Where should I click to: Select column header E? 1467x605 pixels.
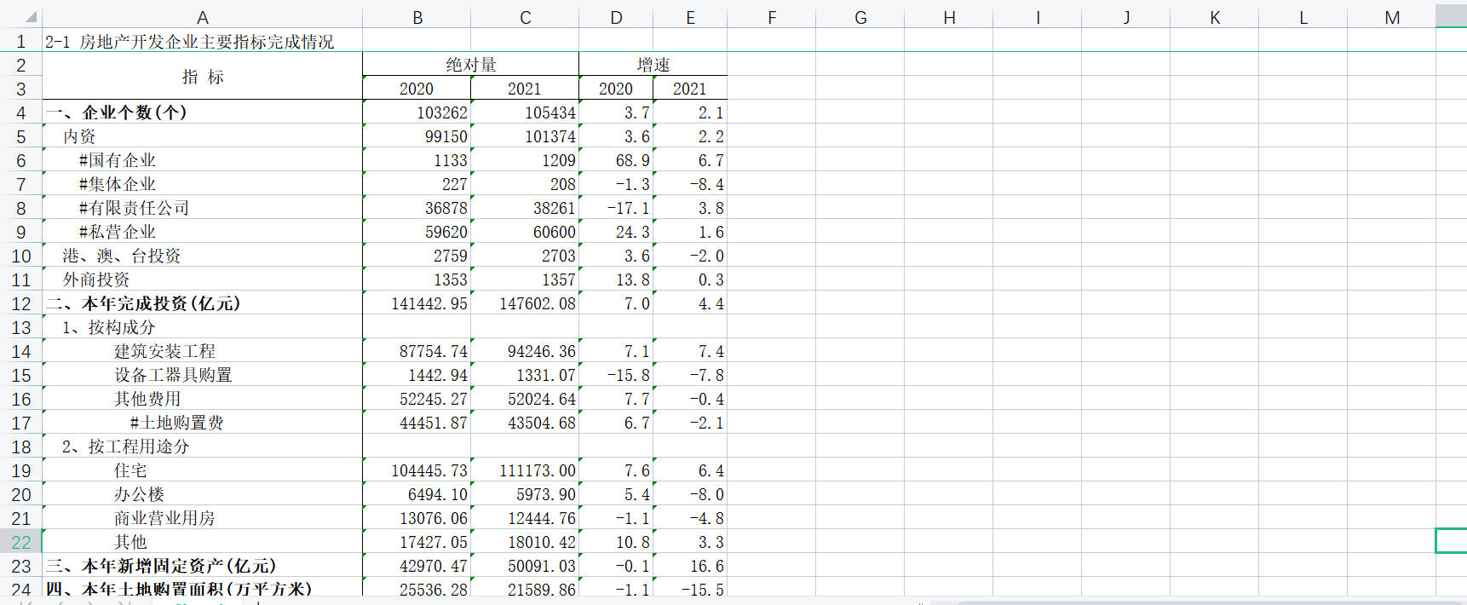point(690,17)
